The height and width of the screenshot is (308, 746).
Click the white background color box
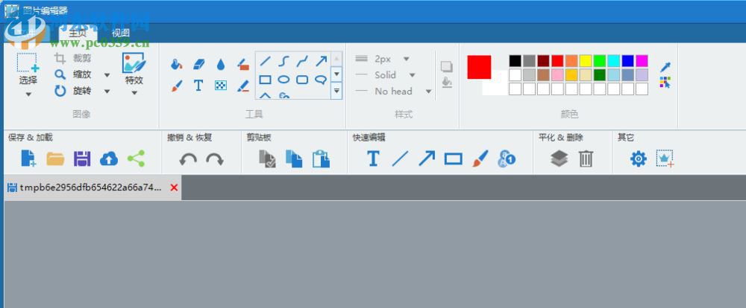point(495,83)
